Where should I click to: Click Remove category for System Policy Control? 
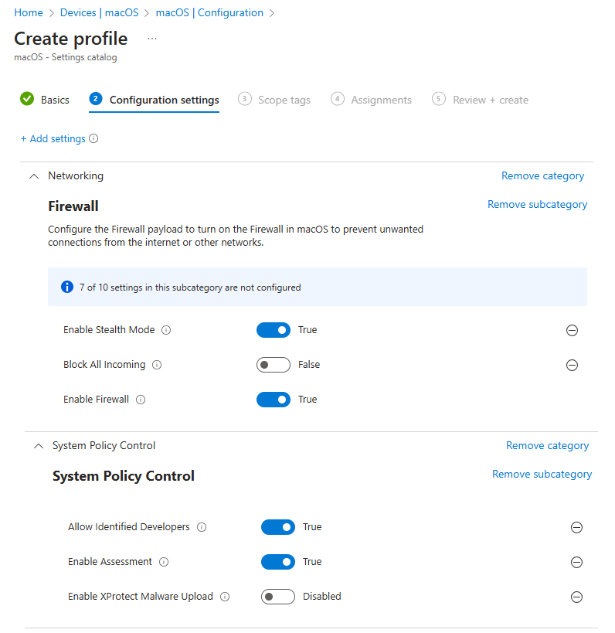click(x=547, y=445)
